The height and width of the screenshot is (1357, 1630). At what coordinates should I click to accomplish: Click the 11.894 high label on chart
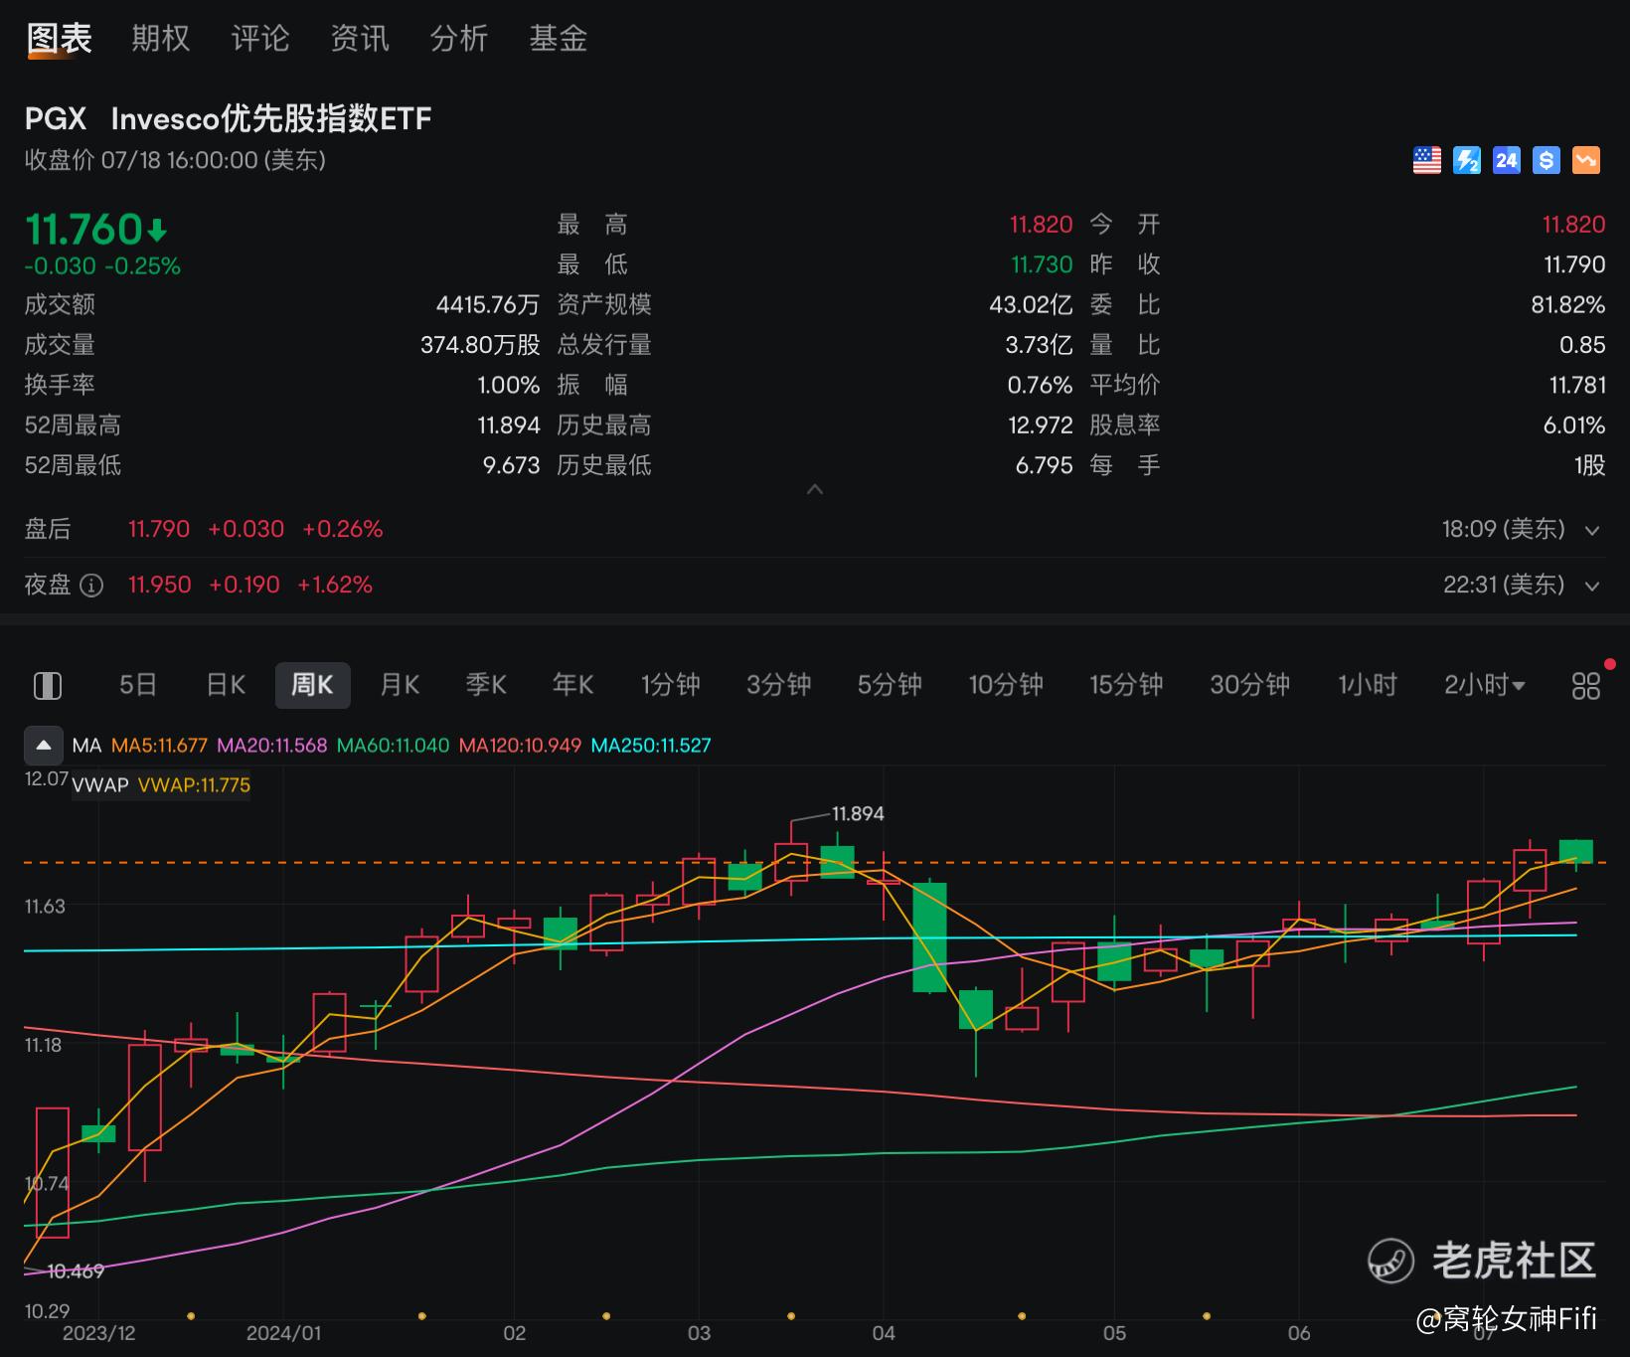pos(858,814)
